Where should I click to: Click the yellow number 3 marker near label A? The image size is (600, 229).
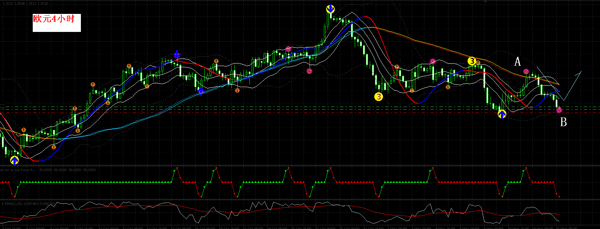point(472,61)
